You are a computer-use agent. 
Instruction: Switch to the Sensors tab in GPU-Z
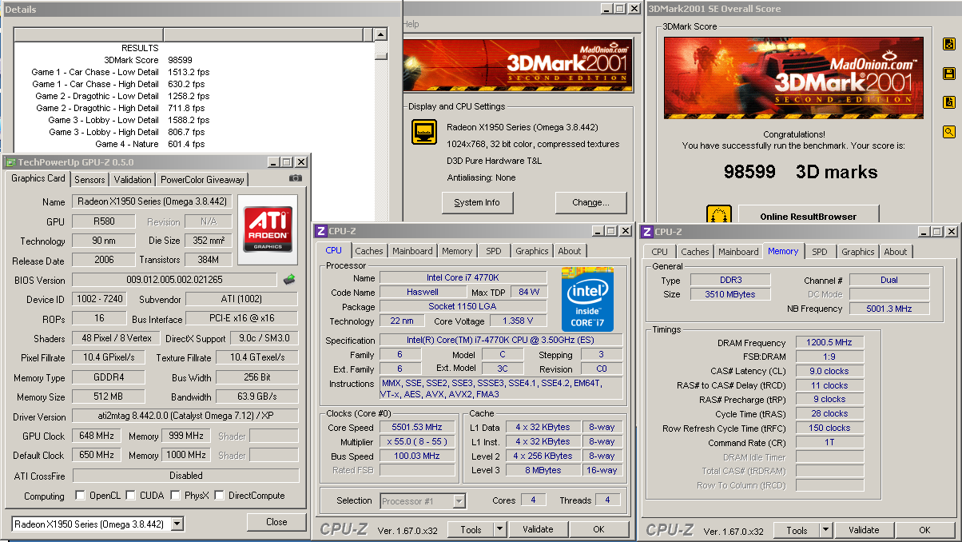click(89, 180)
